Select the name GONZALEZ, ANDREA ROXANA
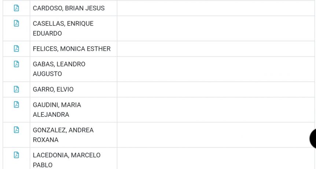 coord(63,135)
